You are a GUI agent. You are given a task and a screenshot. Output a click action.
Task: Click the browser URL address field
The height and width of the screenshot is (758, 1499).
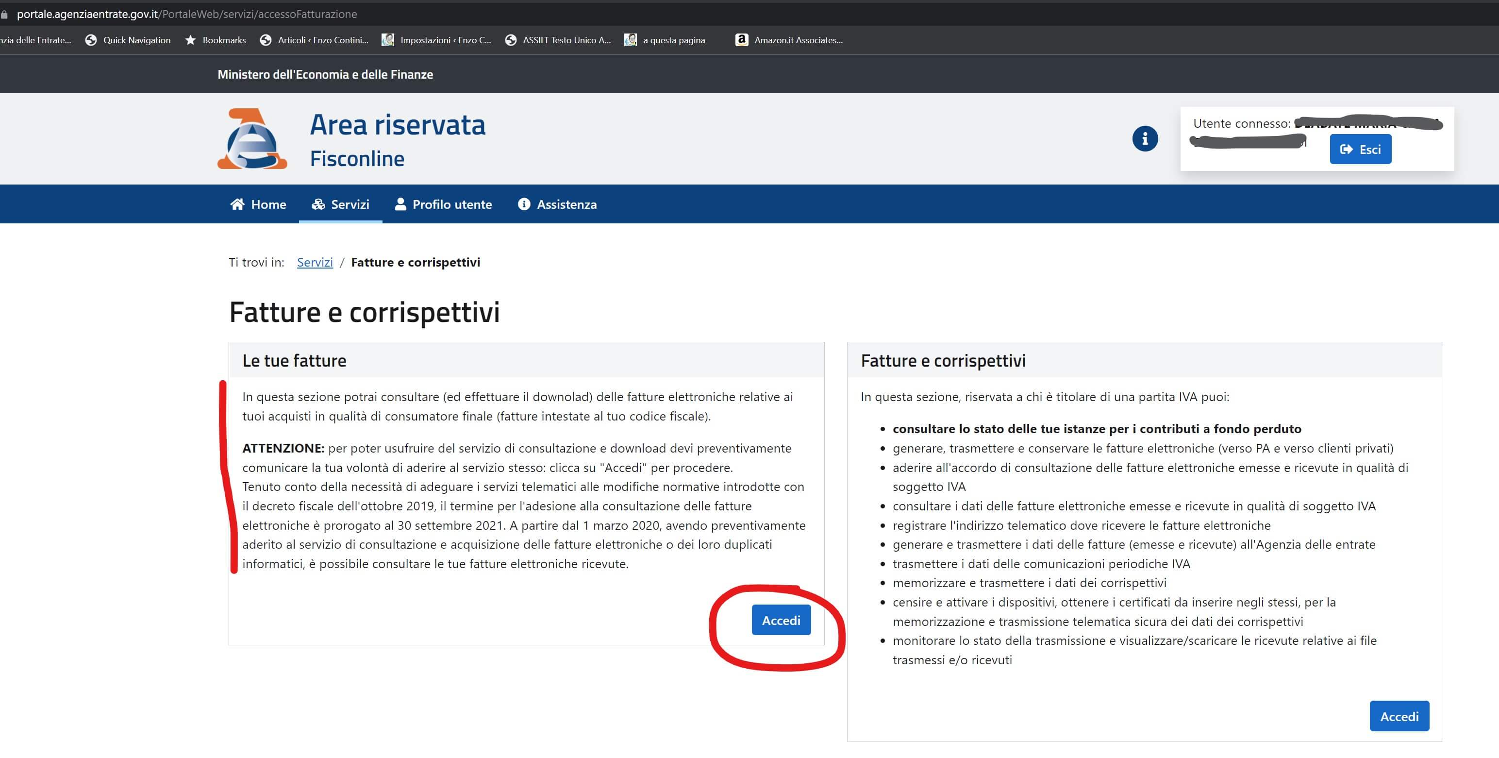(x=186, y=14)
